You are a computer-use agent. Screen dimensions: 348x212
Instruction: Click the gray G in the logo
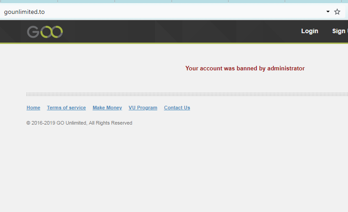[x=33, y=32]
